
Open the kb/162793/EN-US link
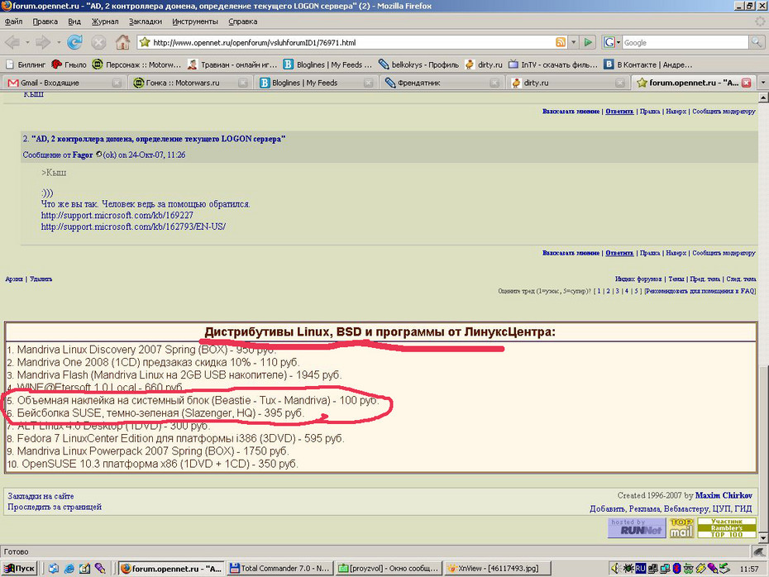[133, 227]
